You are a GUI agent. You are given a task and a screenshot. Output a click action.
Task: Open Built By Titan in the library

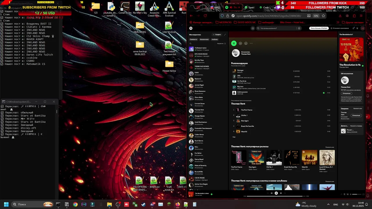(207, 61)
